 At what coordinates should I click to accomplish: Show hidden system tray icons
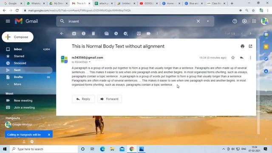[224, 149]
